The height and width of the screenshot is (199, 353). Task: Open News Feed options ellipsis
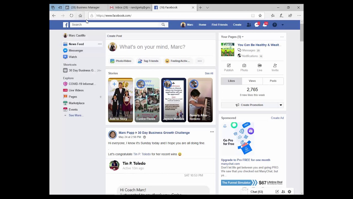(100, 44)
